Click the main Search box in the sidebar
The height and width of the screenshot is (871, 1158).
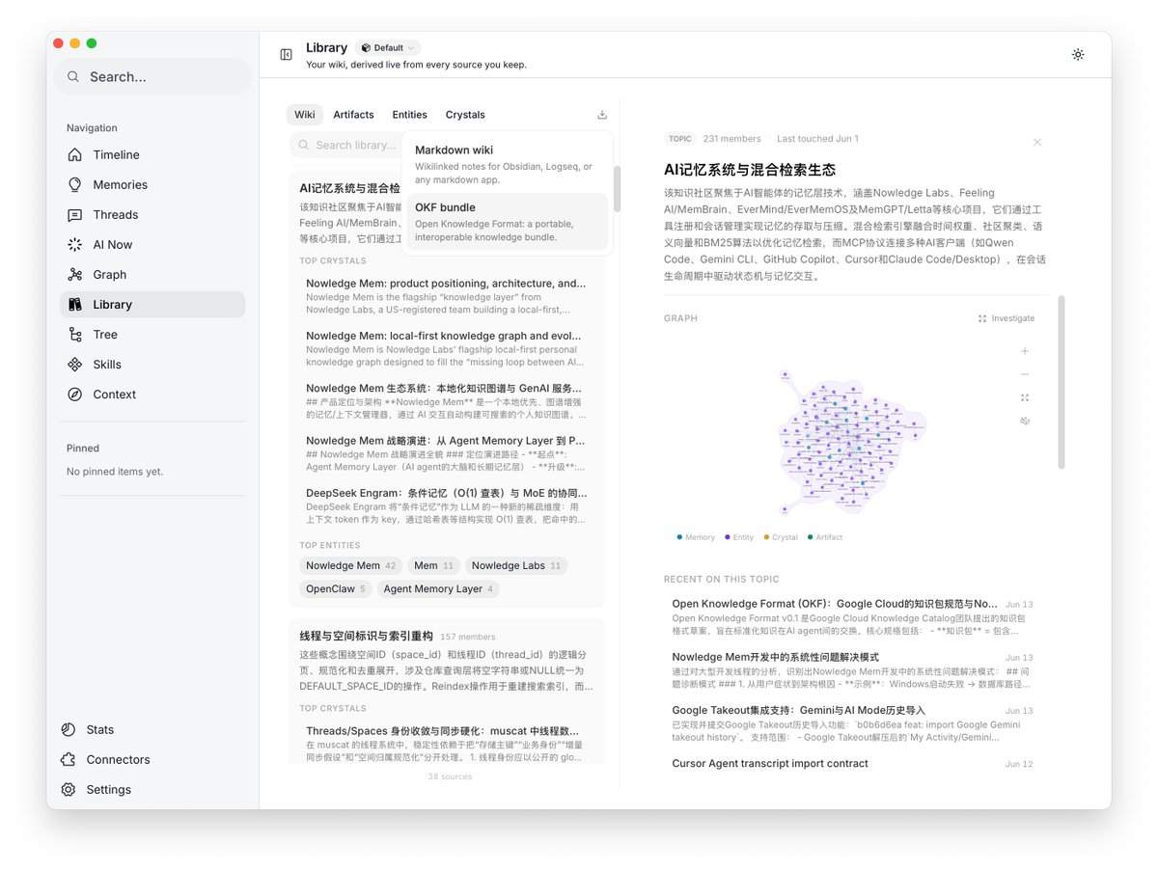[152, 76]
